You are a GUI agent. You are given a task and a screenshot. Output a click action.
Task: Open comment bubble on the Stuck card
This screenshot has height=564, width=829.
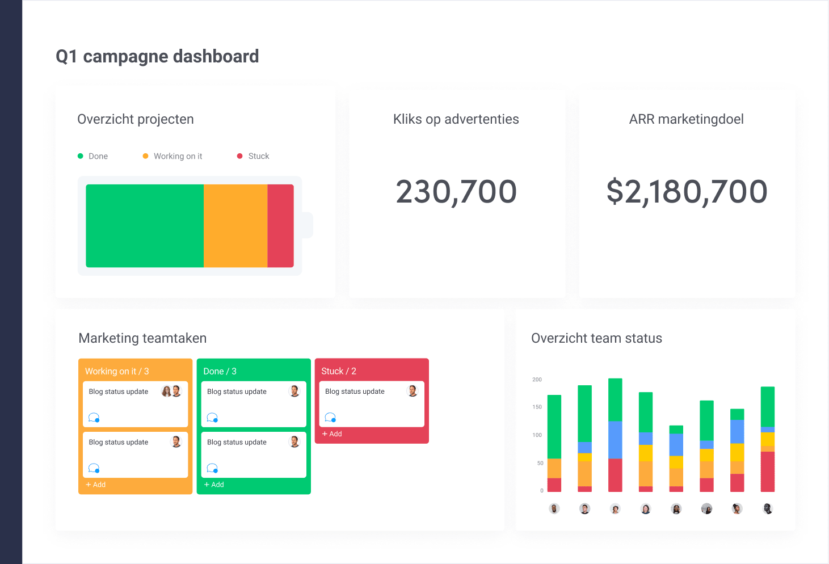point(330,418)
